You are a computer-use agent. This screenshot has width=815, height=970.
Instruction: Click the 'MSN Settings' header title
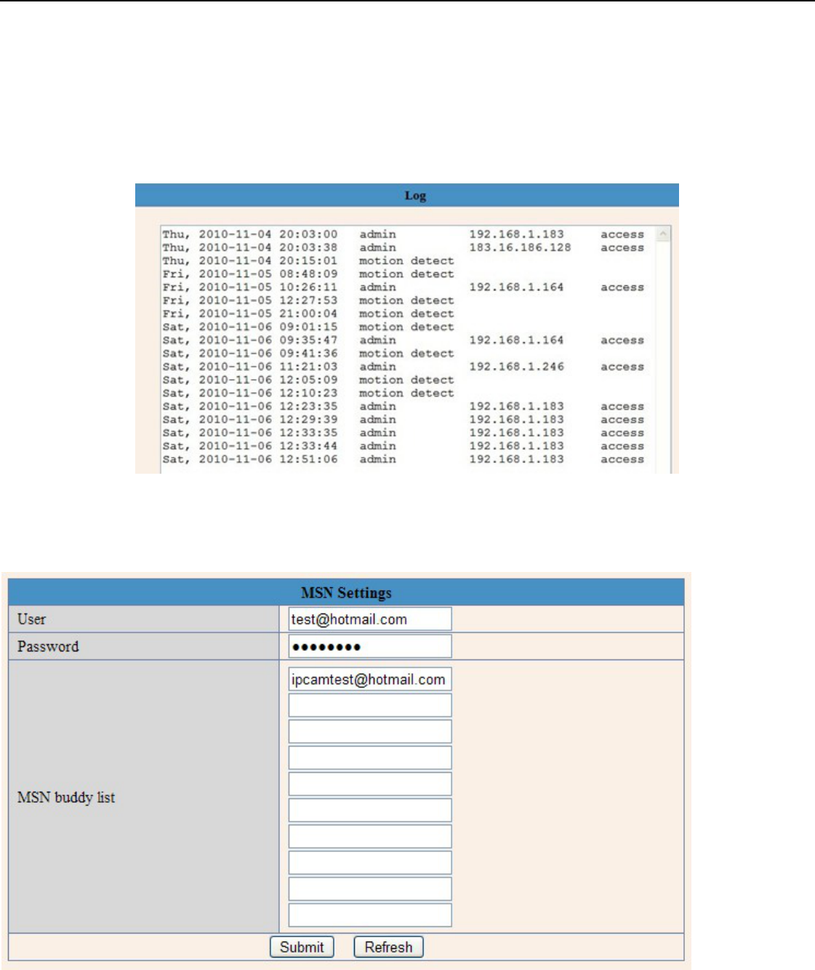point(346,592)
